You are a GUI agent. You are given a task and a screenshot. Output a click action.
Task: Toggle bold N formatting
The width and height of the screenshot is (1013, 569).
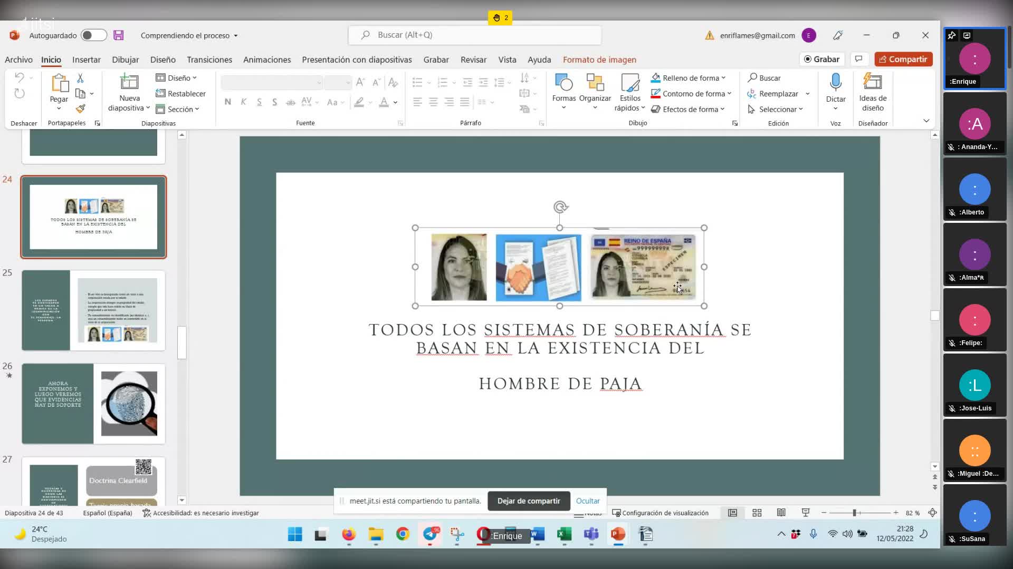pyautogui.click(x=227, y=102)
